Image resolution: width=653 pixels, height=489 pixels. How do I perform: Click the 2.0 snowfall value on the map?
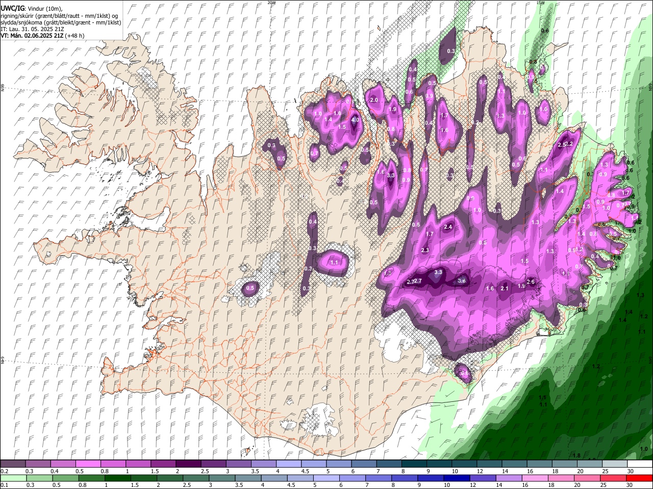374,100
